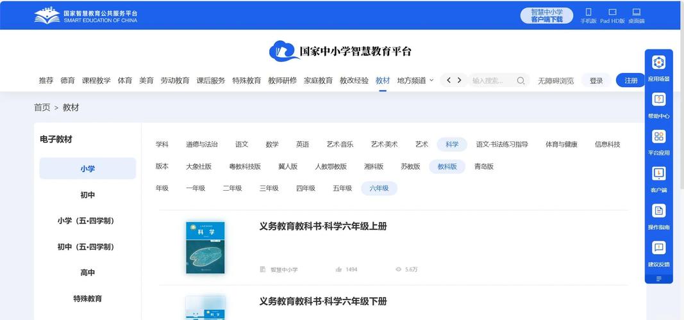Click the 登录 login button
Image resolution: width=684 pixels, height=320 pixels.
point(596,81)
